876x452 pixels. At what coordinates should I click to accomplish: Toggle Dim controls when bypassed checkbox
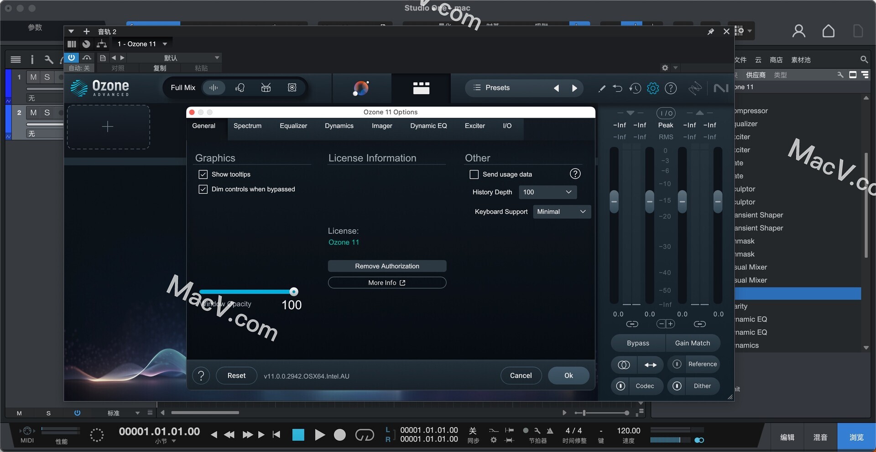(x=203, y=189)
